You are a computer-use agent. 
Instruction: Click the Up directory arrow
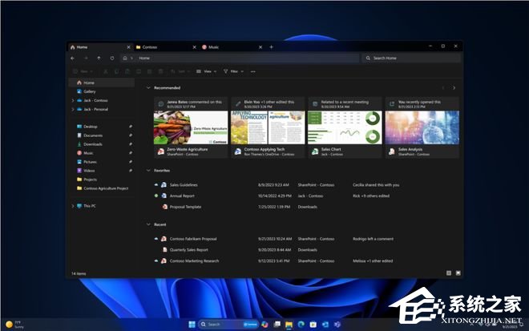(x=99, y=58)
